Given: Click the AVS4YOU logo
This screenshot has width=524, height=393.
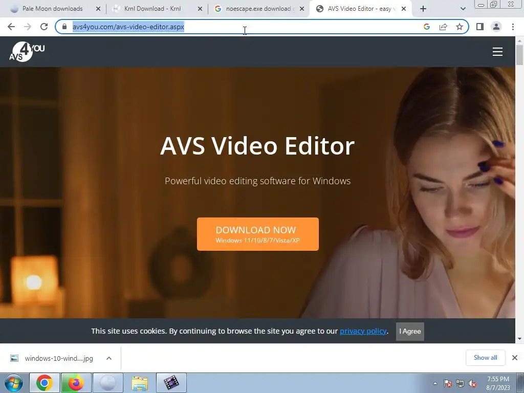Looking at the screenshot, I should click(x=27, y=52).
